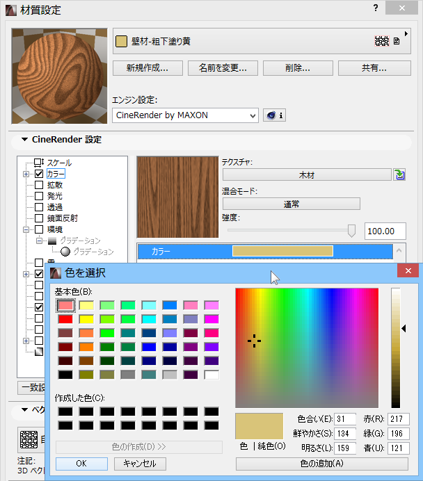Click the 新規作成 button
423x481 pixels.
(147, 68)
